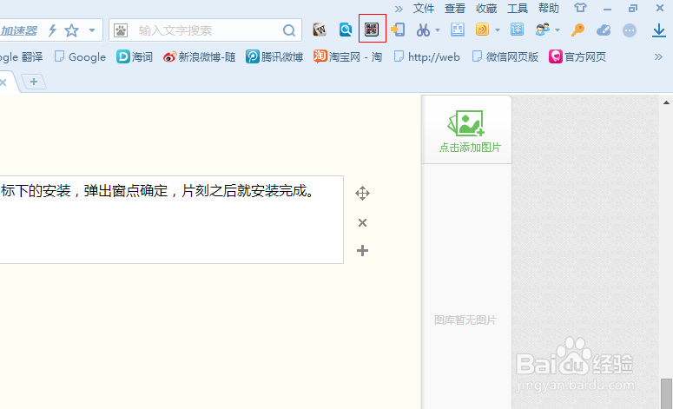Open the downloads arrow icon
The height and width of the screenshot is (409, 673).
tap(658, 30)
